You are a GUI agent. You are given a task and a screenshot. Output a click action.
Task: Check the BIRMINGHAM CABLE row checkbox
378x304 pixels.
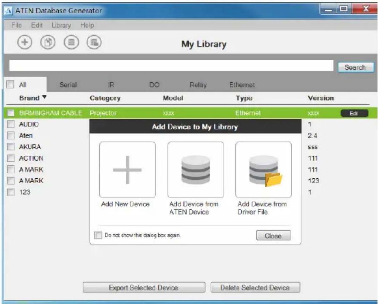pyautogui.click(x=11, y=113)
